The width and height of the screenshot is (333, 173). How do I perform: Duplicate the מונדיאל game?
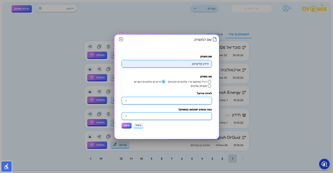[x=99, y=47]
